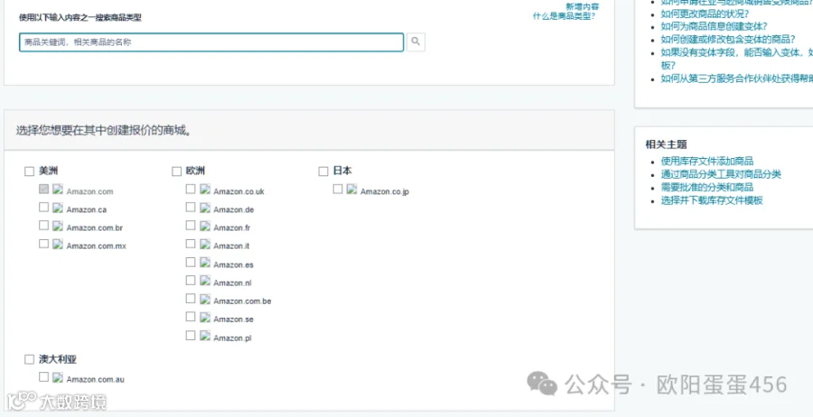813x417 pixels.
Task: Check the 欧洲 region checkbox
Action: point(176,171)
